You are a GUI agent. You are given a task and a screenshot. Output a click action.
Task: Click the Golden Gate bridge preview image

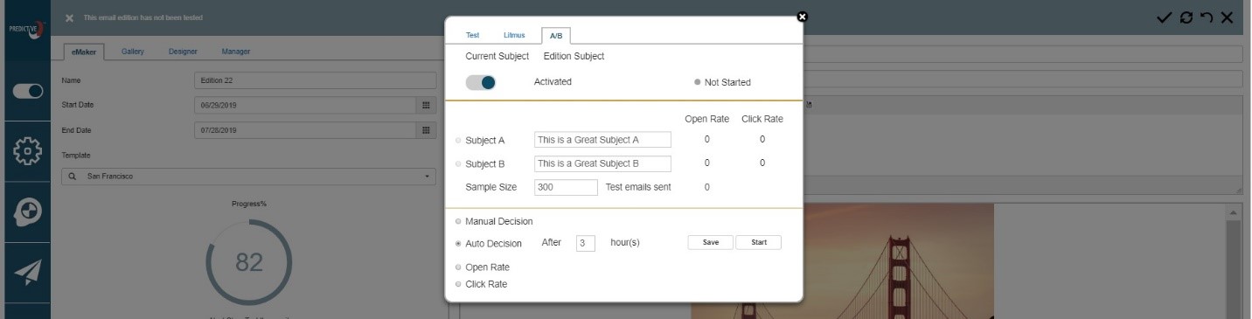[x=842, y=261]
